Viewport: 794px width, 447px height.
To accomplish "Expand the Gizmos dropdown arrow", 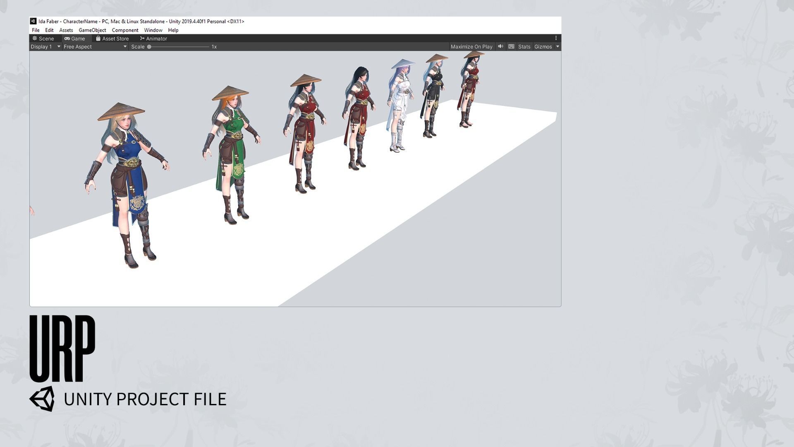I will pos(557,47).
